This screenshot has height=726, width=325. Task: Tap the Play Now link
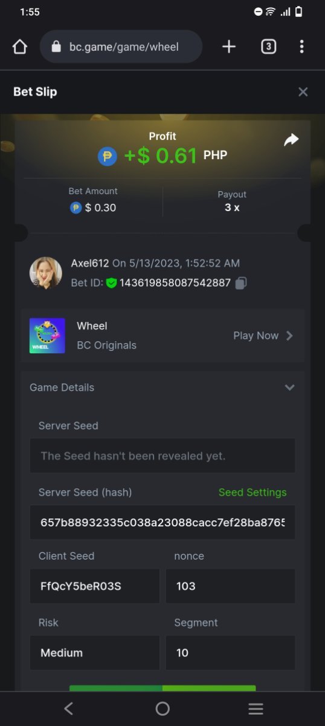[256, 336]
